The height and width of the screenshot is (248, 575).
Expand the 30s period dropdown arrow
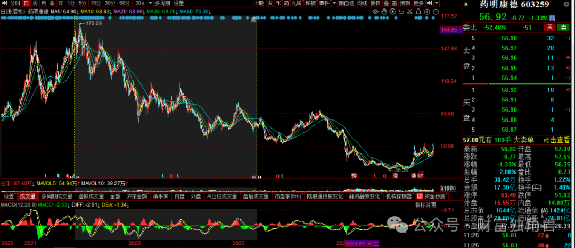(x=150, y=3)
